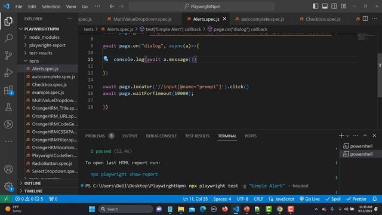Show errors and warnings in status bar

(29, 199)
